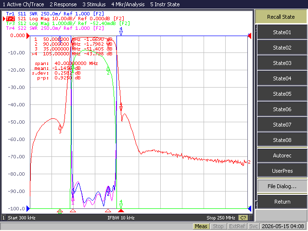Recall State01
Screen dimensions: 308x231
282,32
